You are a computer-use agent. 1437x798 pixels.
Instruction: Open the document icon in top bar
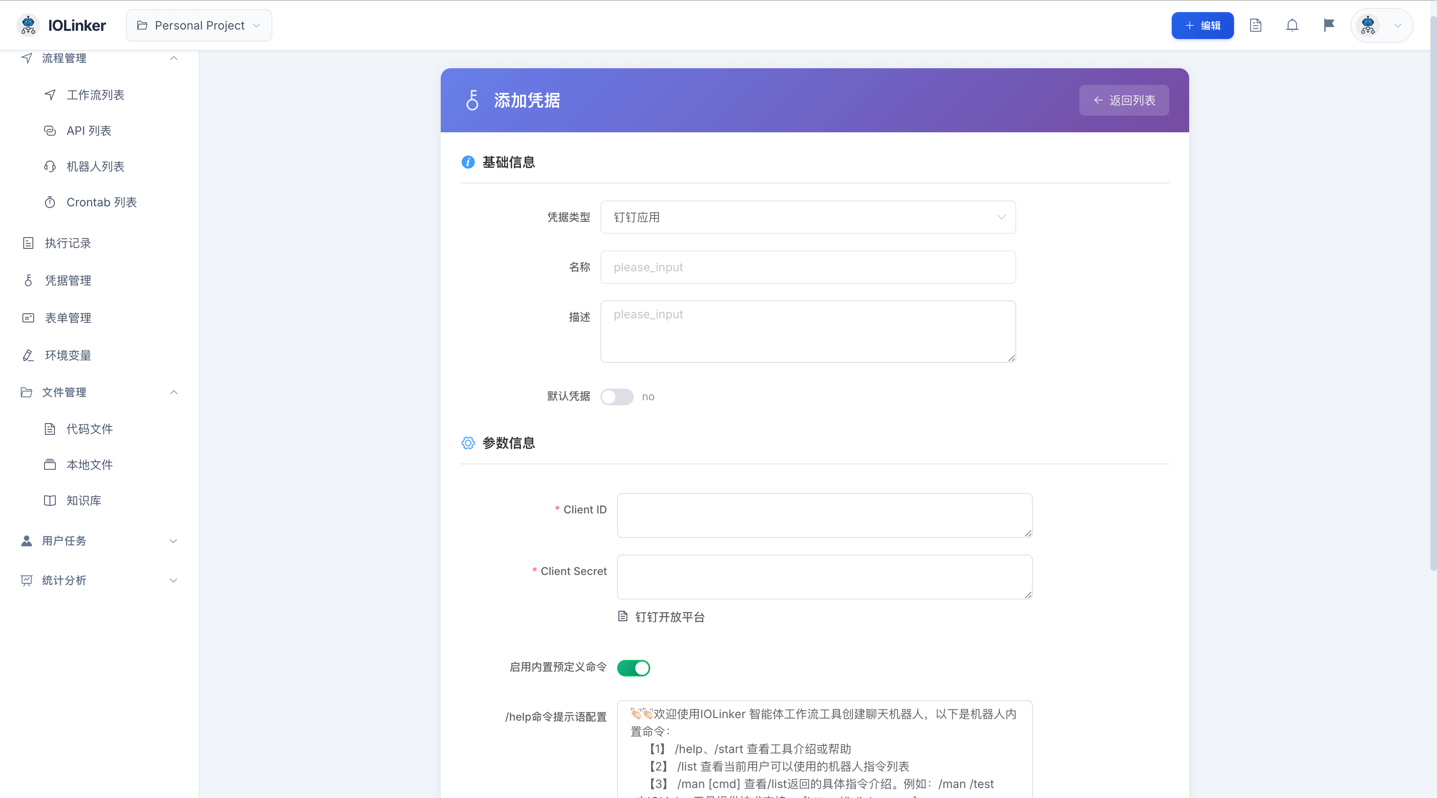(1255, 26)
